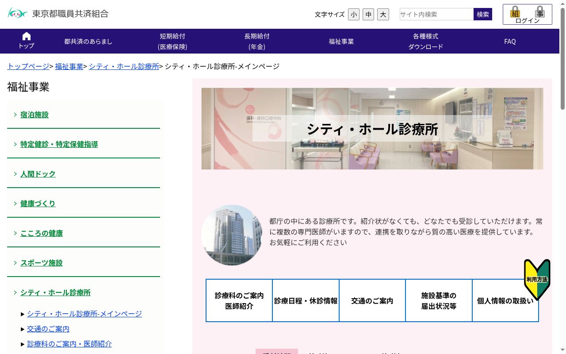Click the clinic waiting room banner image
Viewport: 566px width, 354px height.
pyautogui.click(x=372, y=128)
